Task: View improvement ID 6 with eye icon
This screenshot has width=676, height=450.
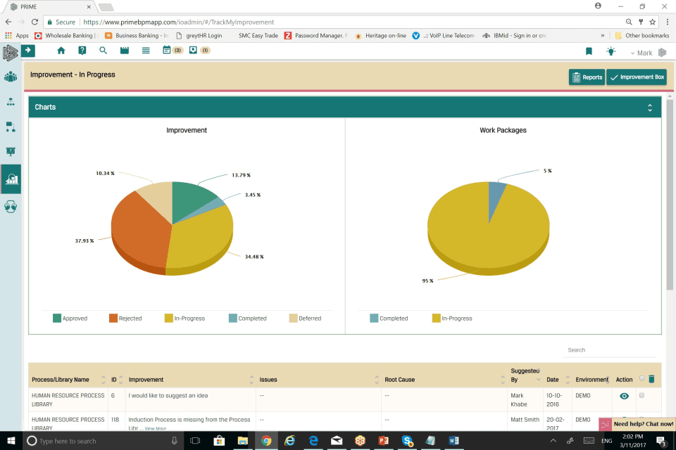Action: pyautogui.click(x=624, y=396)
